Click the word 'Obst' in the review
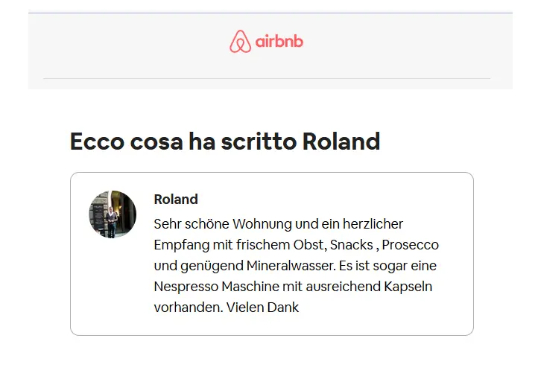 coord(309,245)
